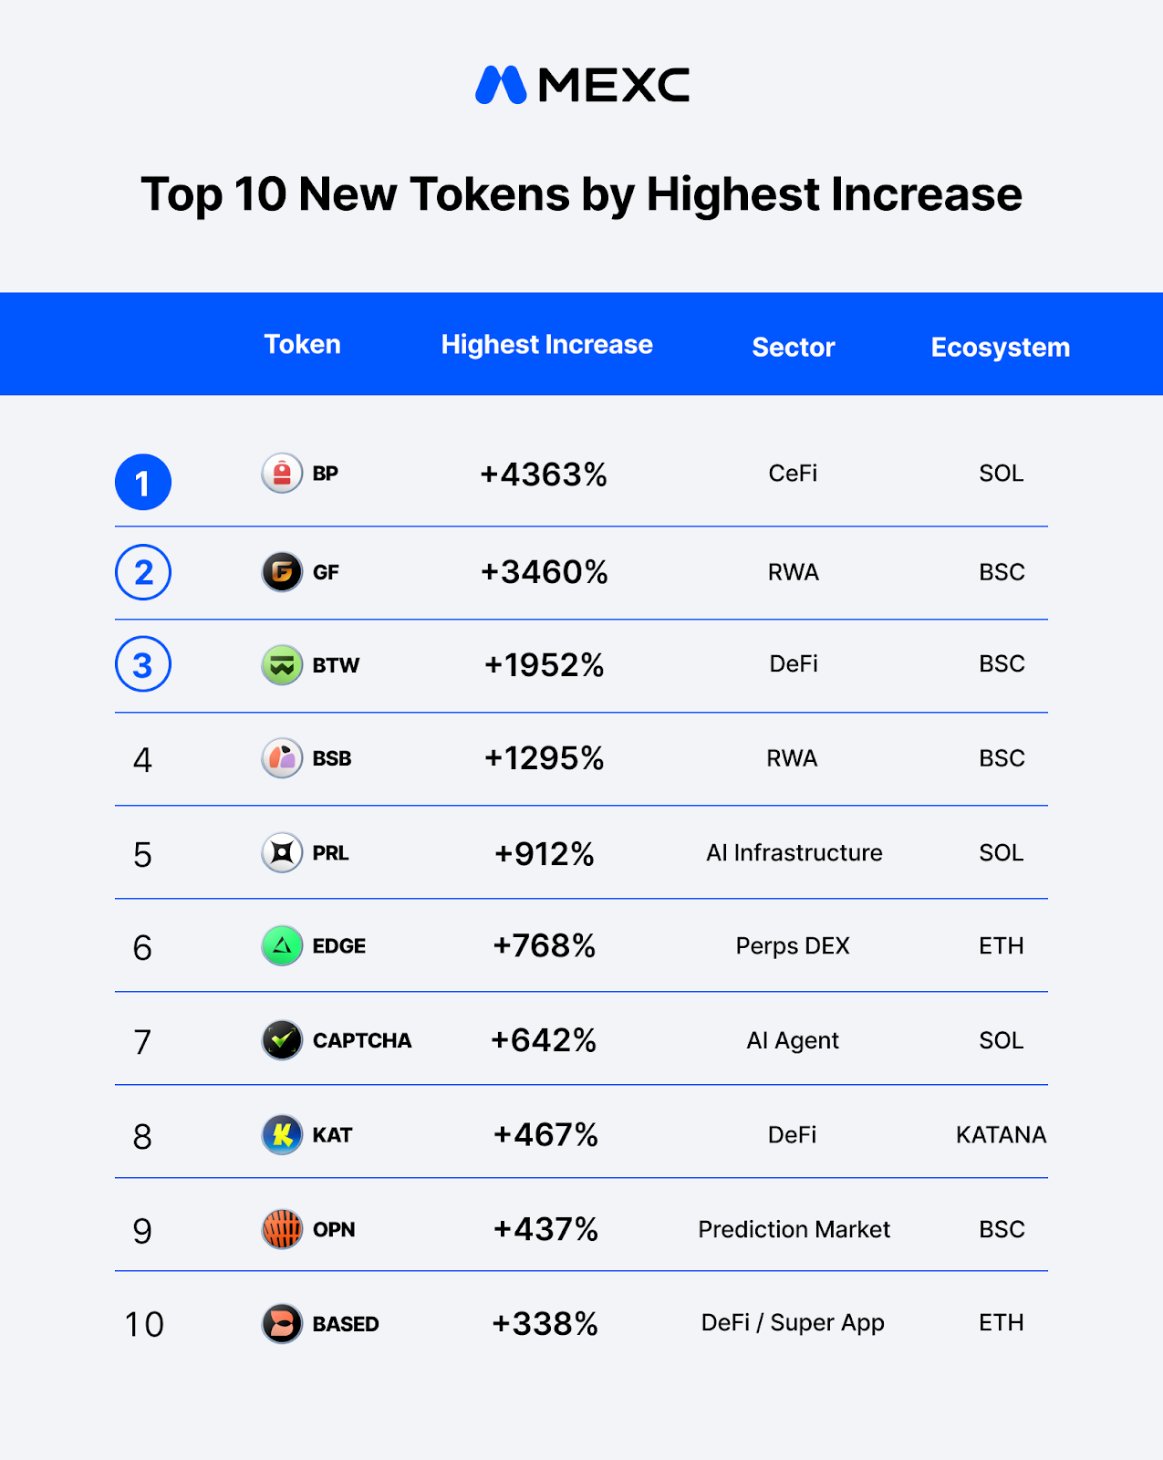Screen dimensions: 1163x1460
Task: Select the Sector column header
Action: 793,348
